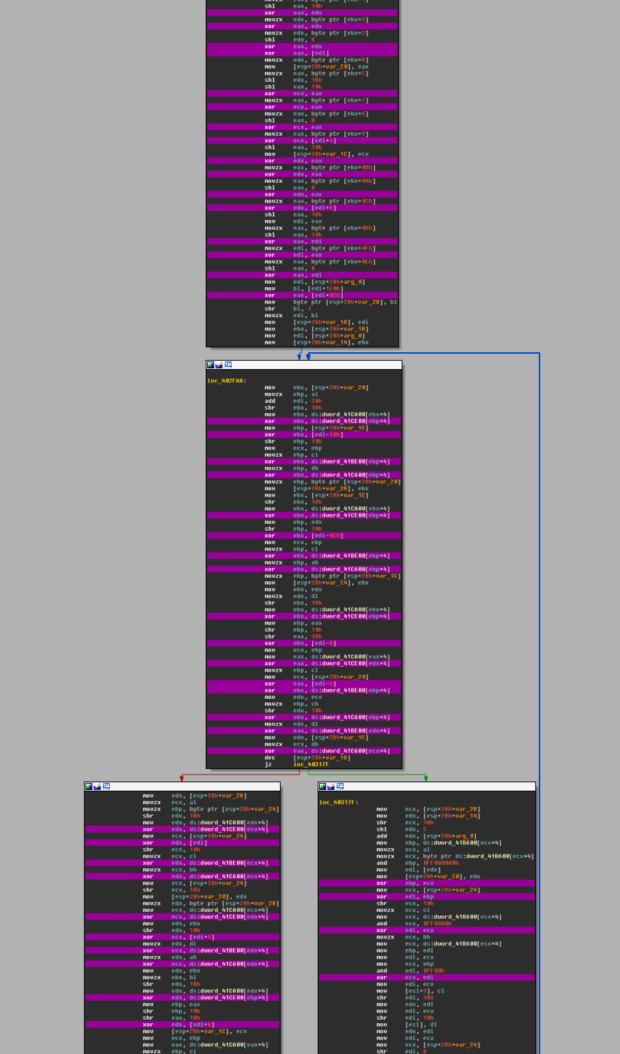The image size is (620, 1054).
Task: Select the loc_402FAA label
Action: tap(226, 380)
